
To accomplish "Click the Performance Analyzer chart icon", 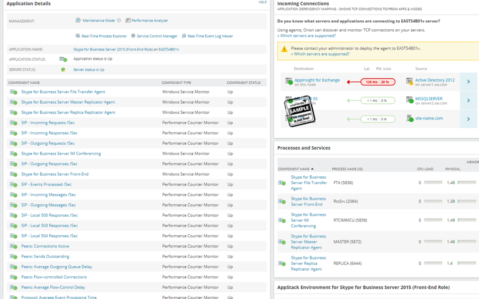I will pos(128,20).
